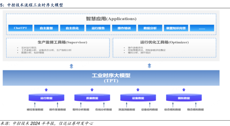Open the 自主优化 application block
Viewport: 230px width, 126px height.
click(72, 28)
